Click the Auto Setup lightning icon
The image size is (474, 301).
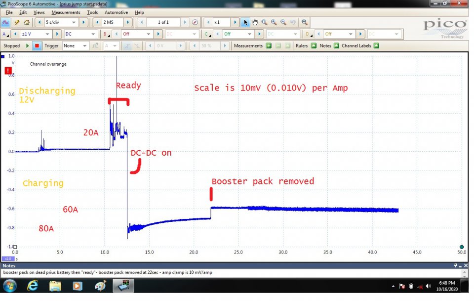(x=17, y=22)
